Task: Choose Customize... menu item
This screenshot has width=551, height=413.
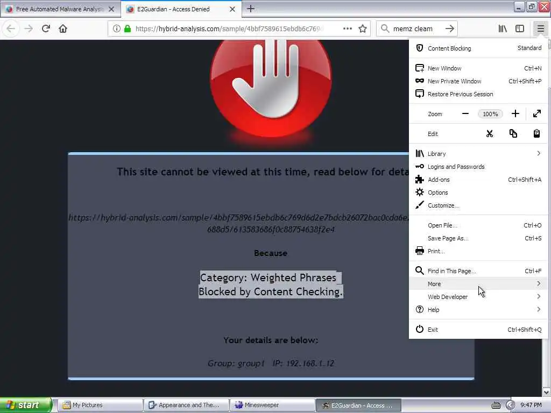Action: click(x=478, y=205)
